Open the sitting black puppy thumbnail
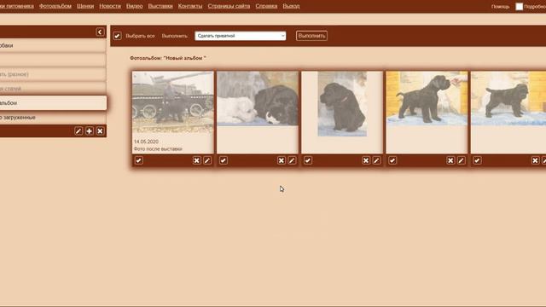 point(342,104)
